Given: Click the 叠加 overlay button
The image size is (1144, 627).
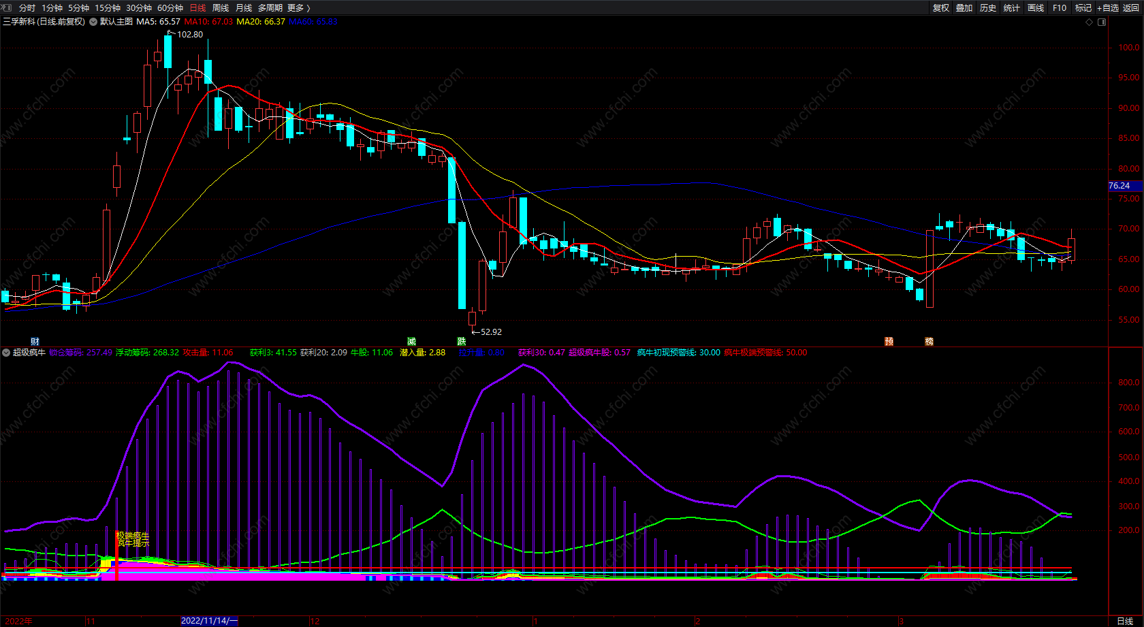Looking at the screenshot, I should 964,8.
